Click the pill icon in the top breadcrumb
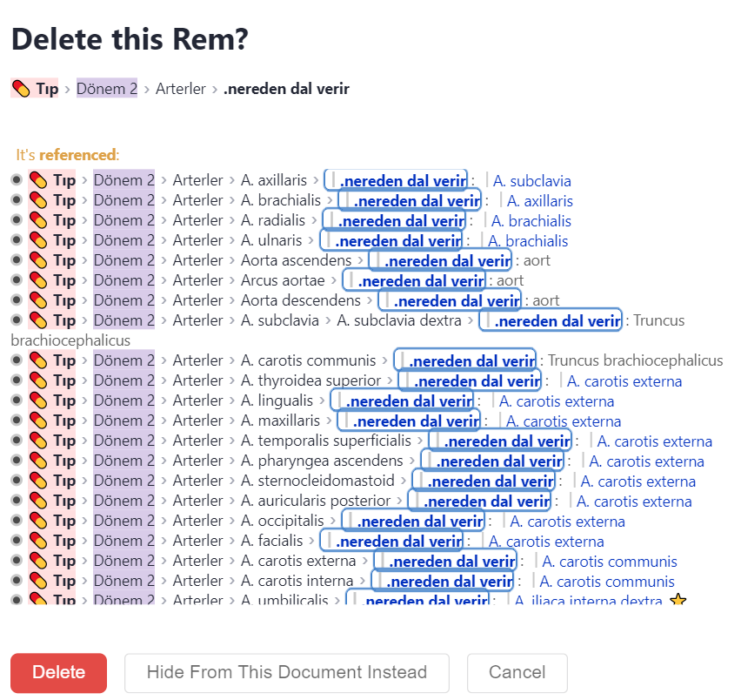This screenshot has width=741, height=700. pyautogui.click(x=20, y=88)
